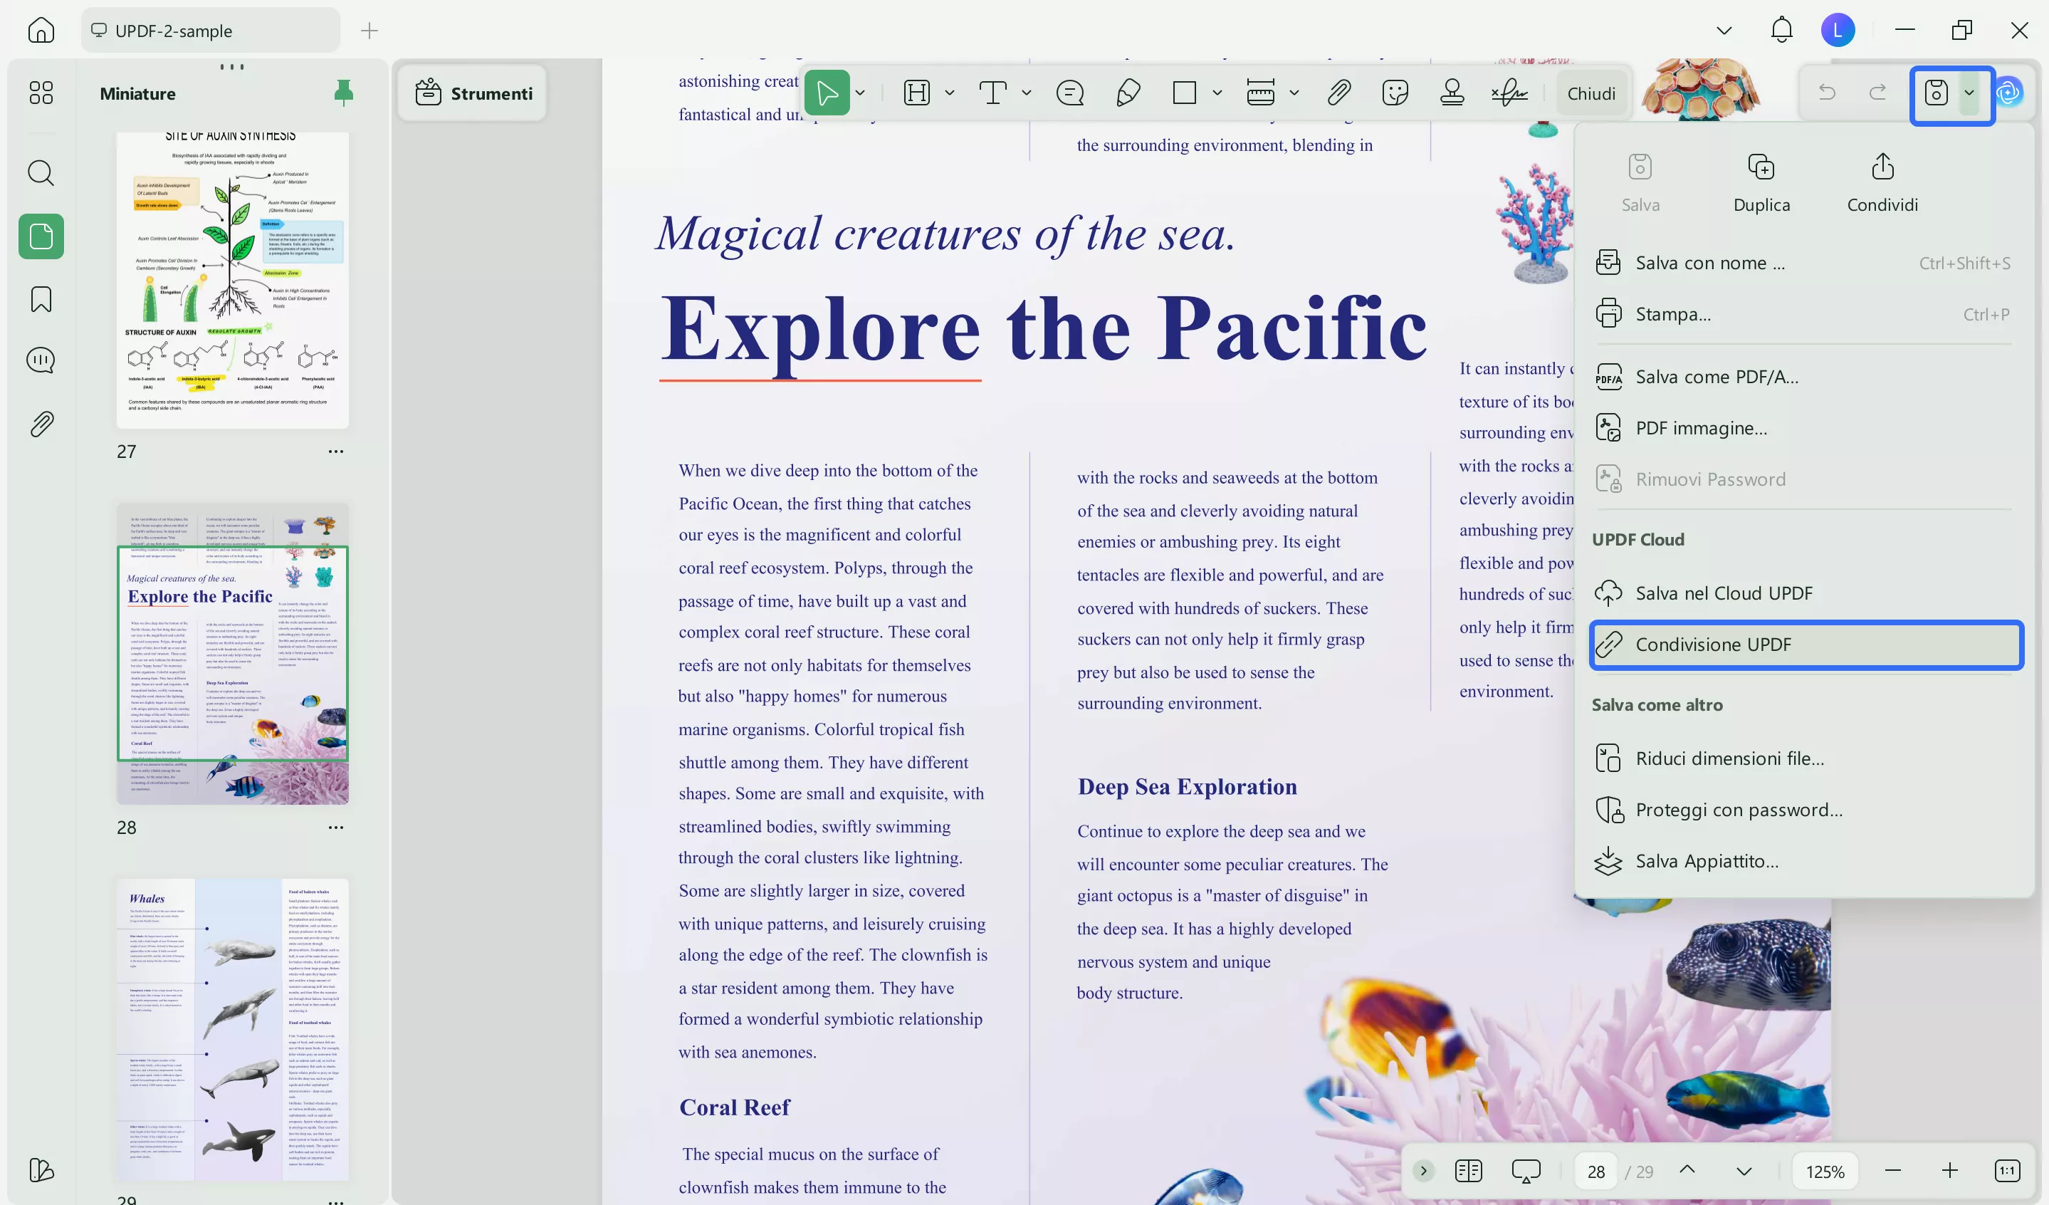Open page 27 thumbnail
The height and width of the screenshot is (1205, 2049).
point(233,281)
